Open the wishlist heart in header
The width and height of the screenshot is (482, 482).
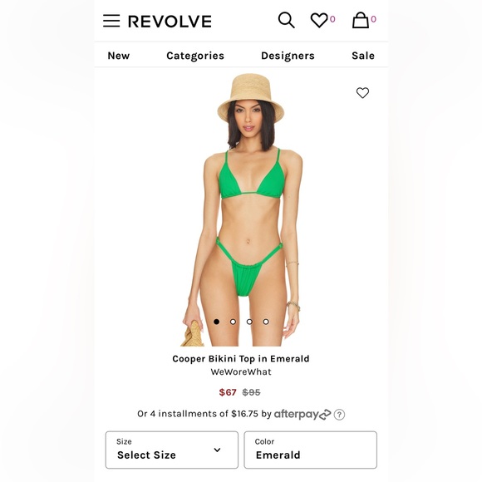pos(319,20)
